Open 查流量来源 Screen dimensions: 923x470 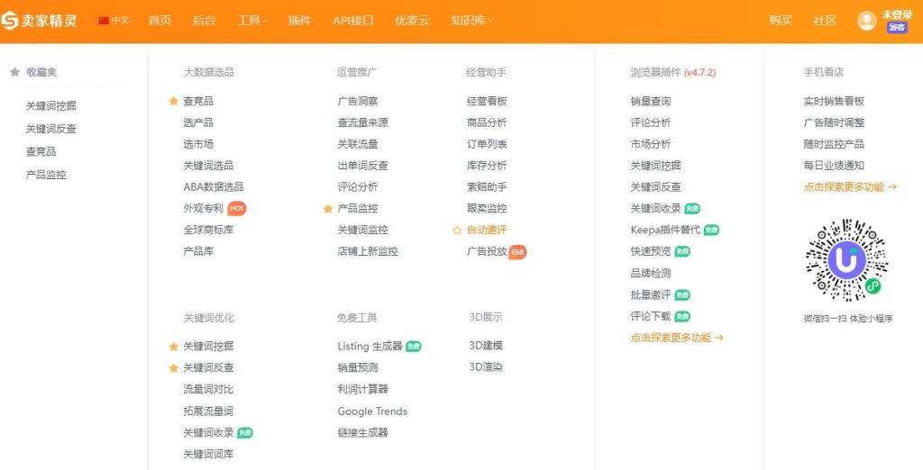click(x=362, y=123)
